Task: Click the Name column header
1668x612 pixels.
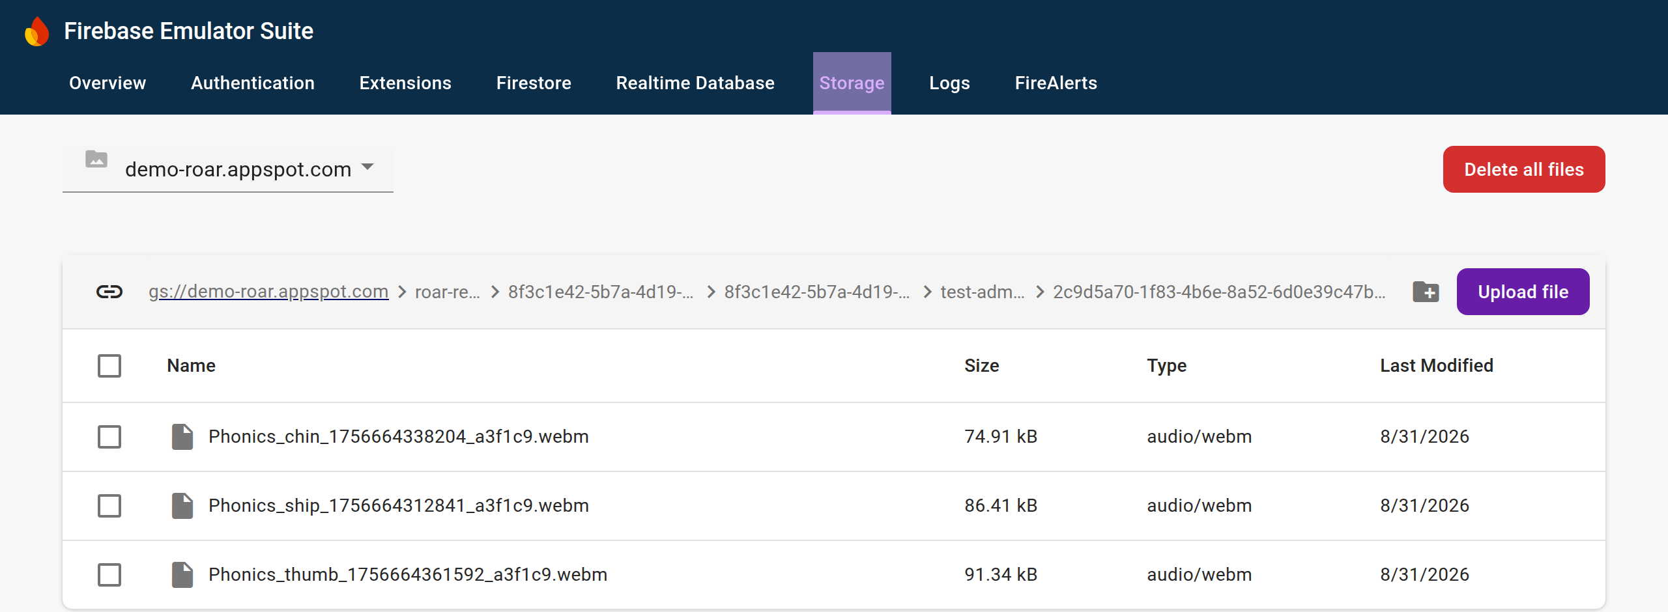Action: coord(191,366)
